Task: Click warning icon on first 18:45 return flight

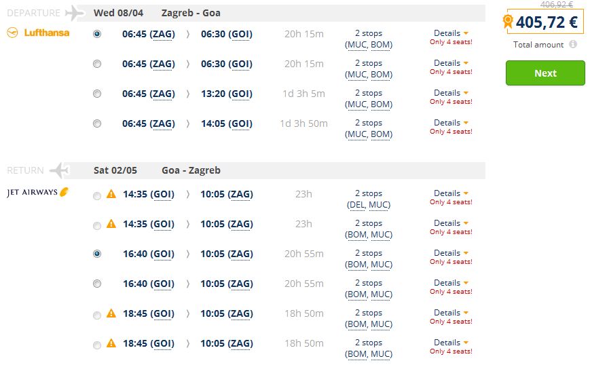Action: [111, 314]
